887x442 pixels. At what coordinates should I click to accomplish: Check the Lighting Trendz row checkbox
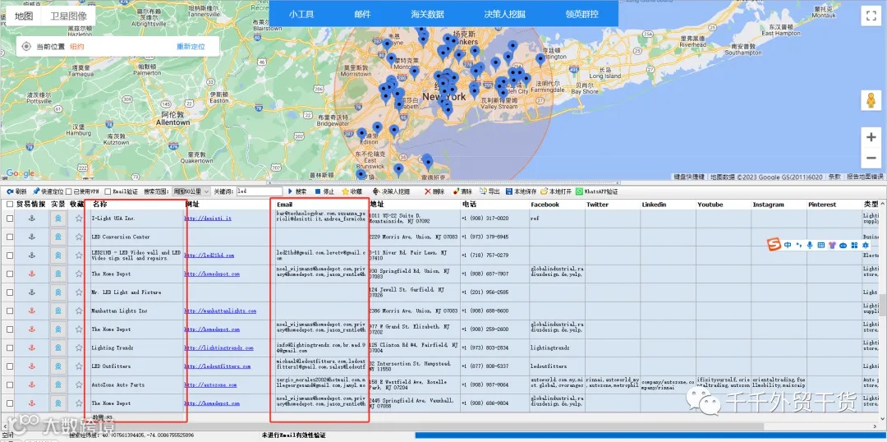click(10, 348)
